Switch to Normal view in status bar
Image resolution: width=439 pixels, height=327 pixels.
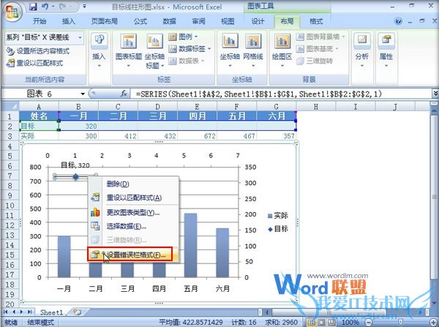312,323
